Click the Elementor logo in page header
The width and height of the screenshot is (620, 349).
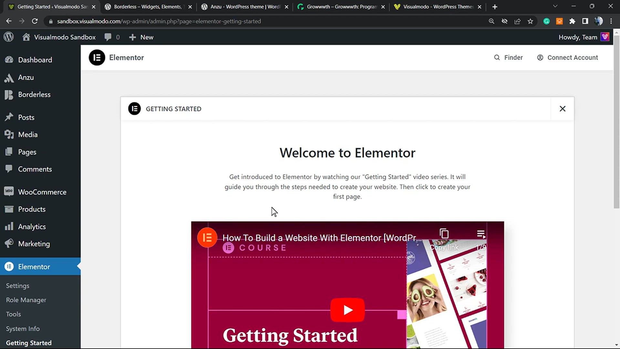tap(97, 58)
